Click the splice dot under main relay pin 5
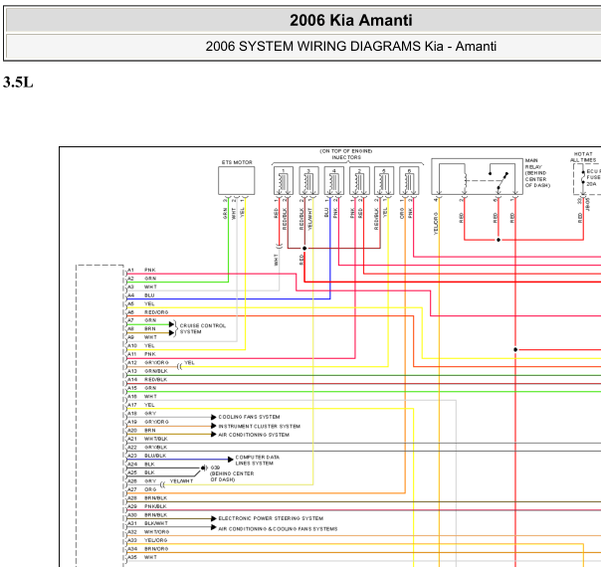This screenshot has width=601, height=567. pyautogui.click(x=499, y=240)
